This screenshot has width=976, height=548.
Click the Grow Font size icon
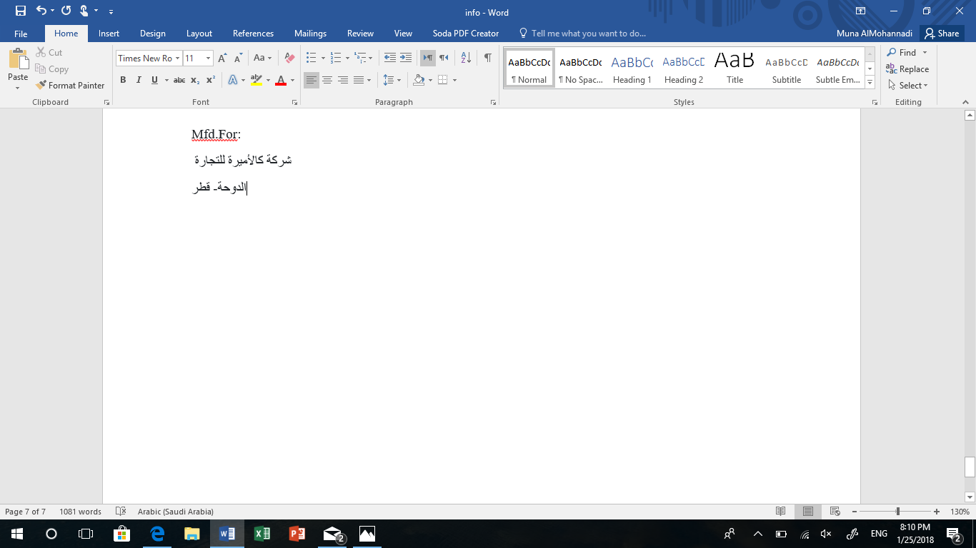[222, 59]
